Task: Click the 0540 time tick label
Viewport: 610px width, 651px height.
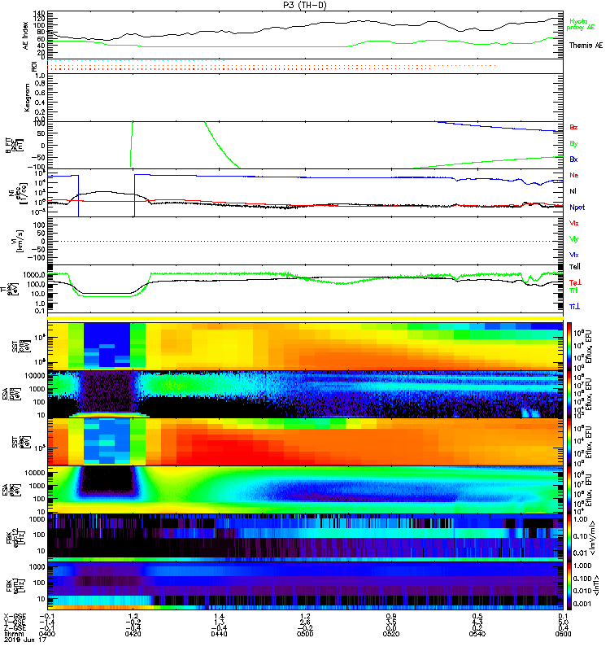Action: [x=477, y=634]
